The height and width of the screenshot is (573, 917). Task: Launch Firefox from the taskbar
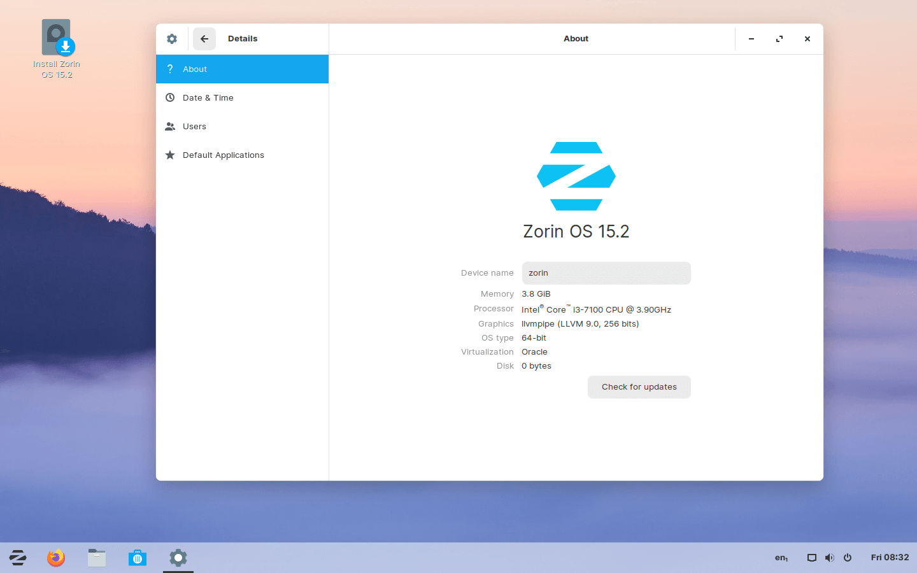pos(56,558)
